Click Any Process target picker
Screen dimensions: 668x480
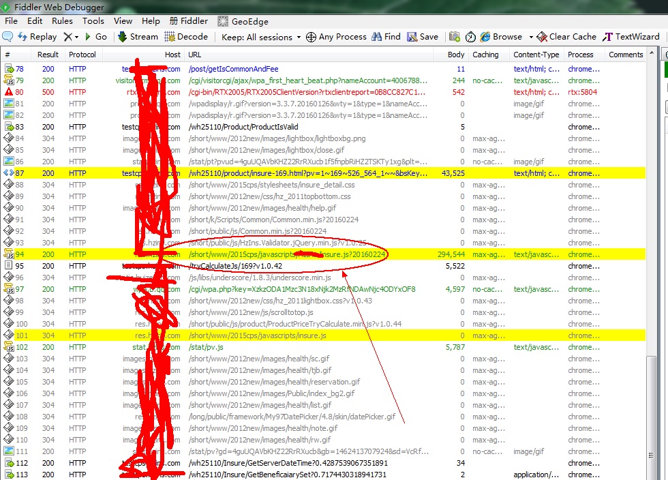point(336,37)
